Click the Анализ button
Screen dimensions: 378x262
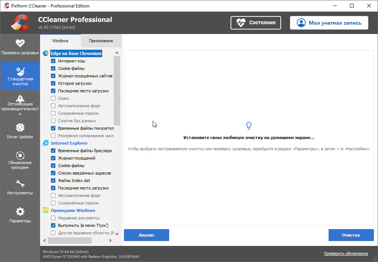(x=146, y=235)
